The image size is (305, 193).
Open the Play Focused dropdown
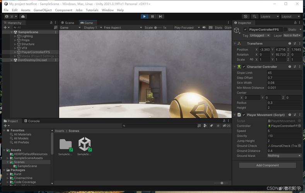187,27
